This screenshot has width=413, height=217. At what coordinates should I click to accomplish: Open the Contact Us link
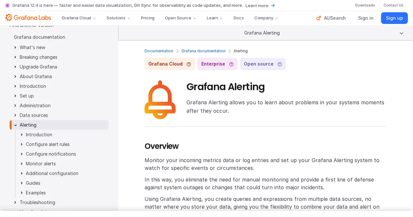[393, 5]
